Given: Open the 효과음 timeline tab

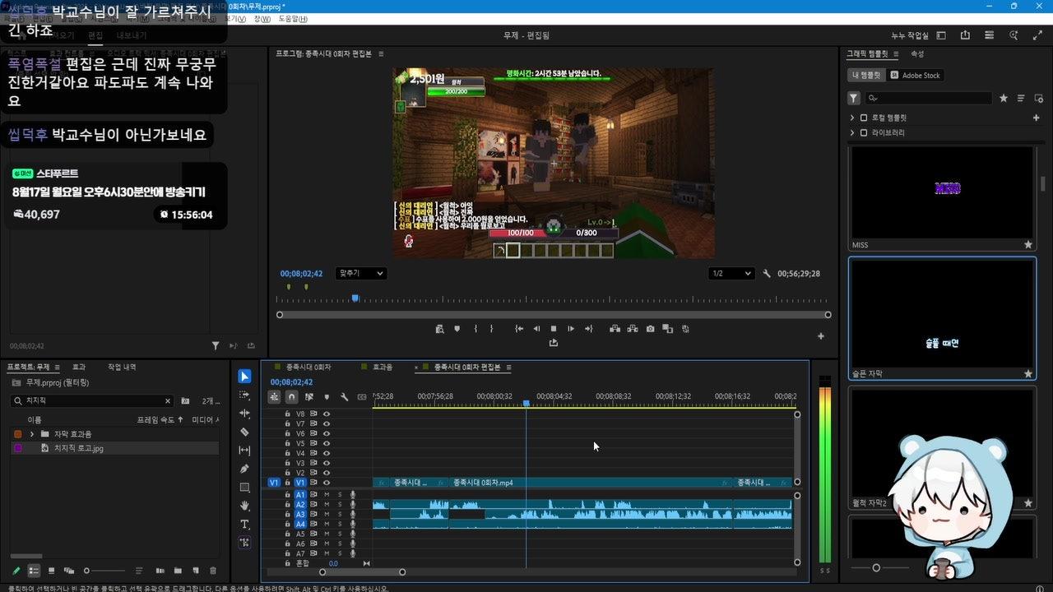Looking at the screenshot, I should click(x=383, y=368).
